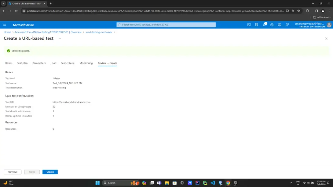Click the Create button
Screen dimensions: 333x187
(x=50, y=172)
